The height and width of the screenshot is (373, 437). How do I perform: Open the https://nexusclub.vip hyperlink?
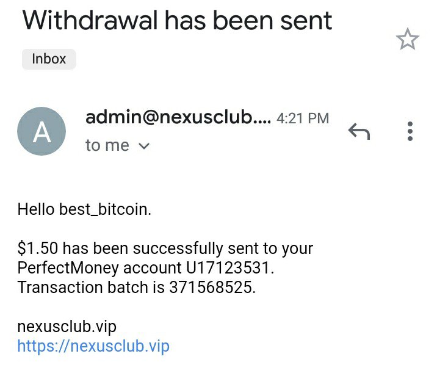93,347
